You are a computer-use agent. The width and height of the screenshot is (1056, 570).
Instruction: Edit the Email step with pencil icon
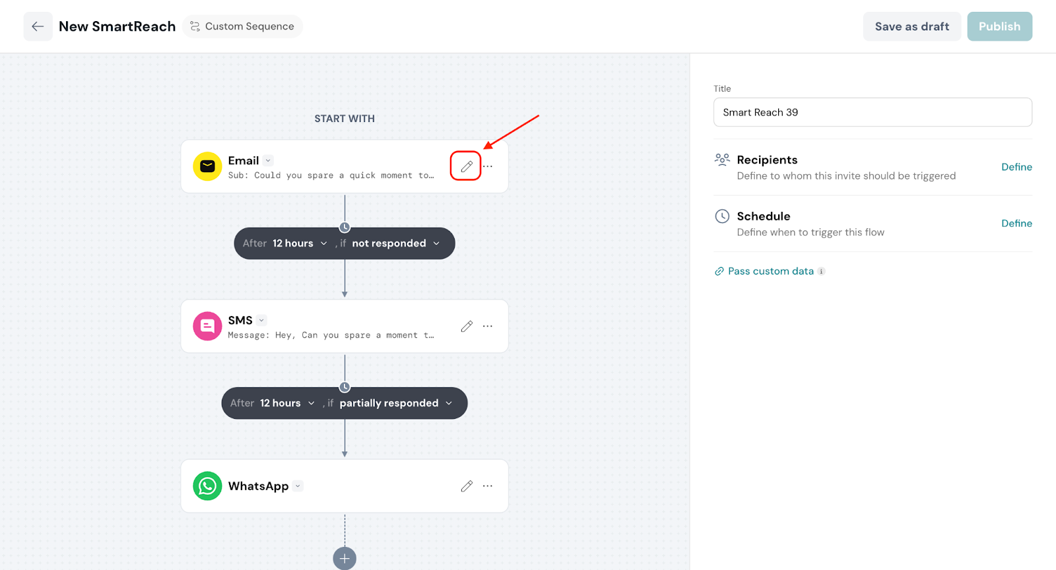[466, 166]
